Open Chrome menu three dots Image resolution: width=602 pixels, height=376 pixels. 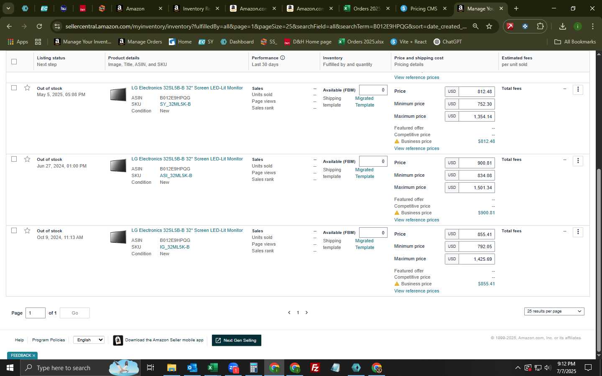(x=592, y=26)
